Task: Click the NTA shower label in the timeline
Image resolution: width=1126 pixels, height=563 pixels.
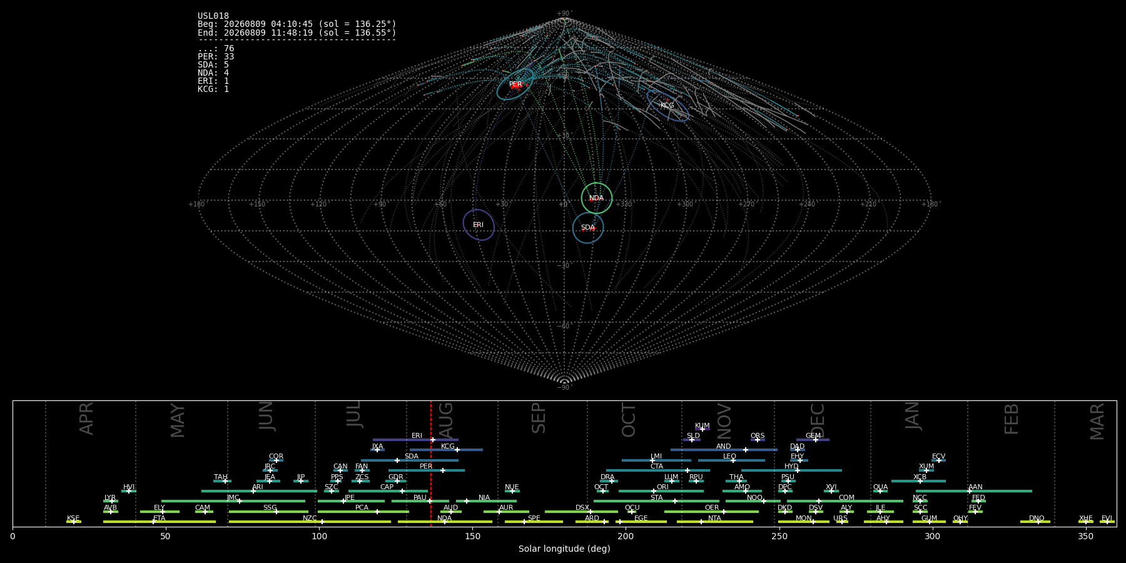Action: coord(714,519)
